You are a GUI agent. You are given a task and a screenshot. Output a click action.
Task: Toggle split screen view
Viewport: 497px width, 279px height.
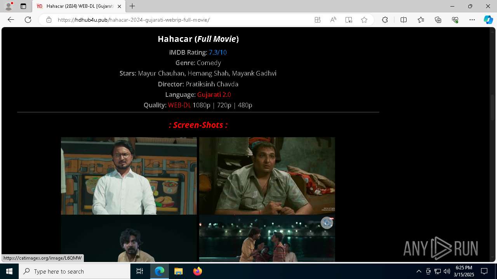(403, 20)
